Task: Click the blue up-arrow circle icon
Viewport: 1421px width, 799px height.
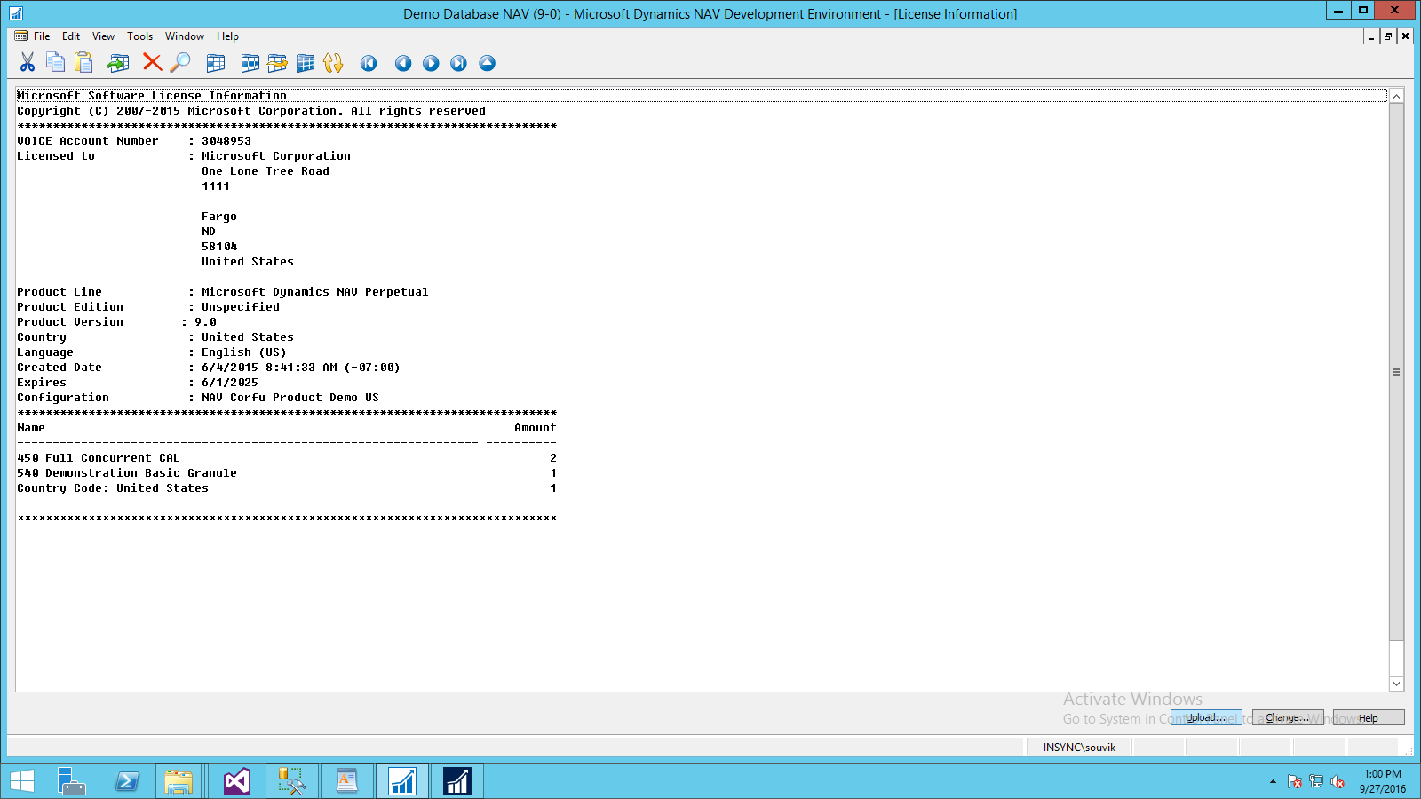Action: click(x=487, y=63)
